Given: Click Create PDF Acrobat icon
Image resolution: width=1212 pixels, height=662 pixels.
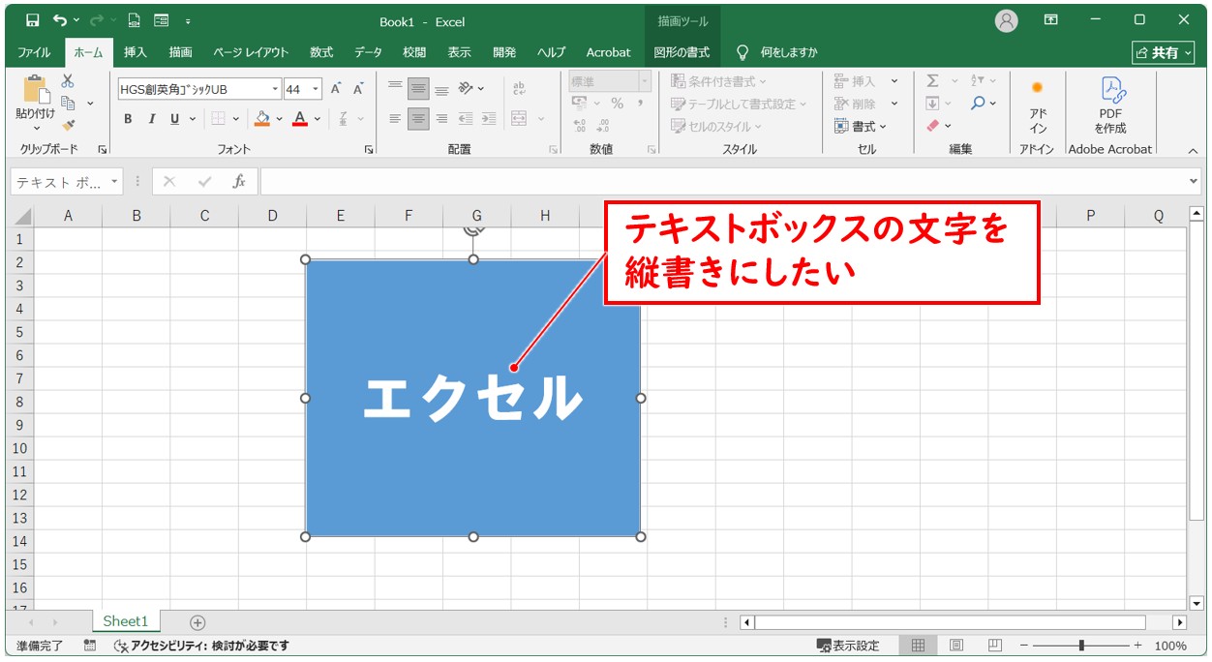Looking at the screenshot, I should [x=1110, y=106].
